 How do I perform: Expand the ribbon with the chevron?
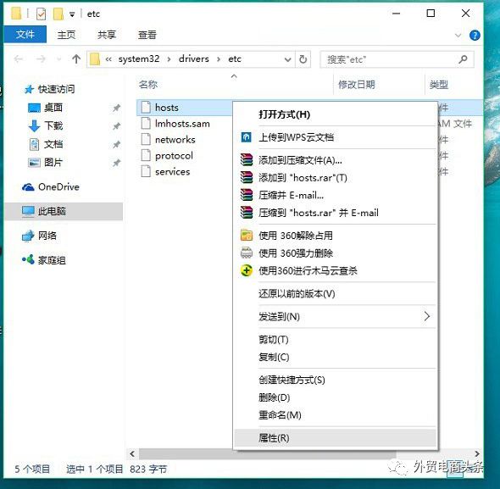click(458, 36)
